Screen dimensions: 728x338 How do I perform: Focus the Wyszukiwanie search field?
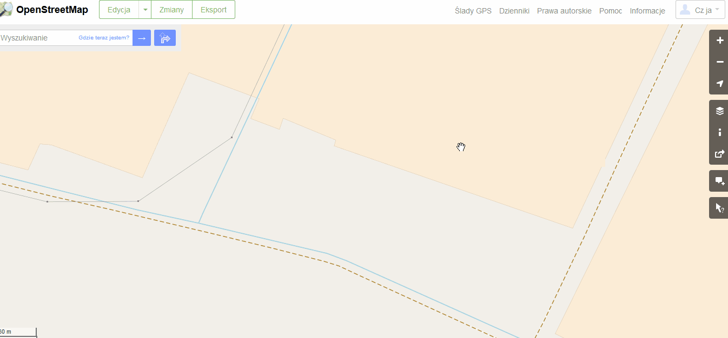click(38, 38)
